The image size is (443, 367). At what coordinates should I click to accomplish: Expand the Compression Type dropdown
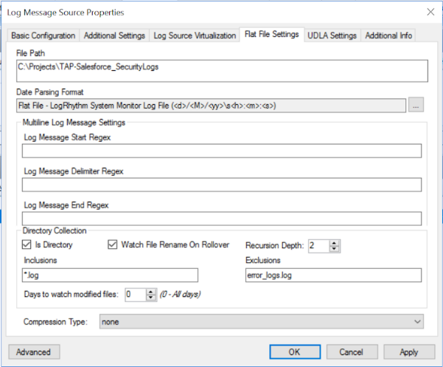click(x=418, y=322)
